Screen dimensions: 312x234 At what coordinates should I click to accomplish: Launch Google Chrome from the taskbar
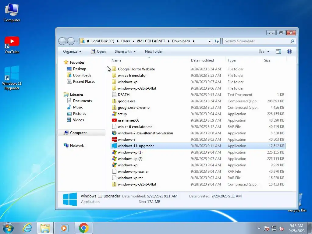tap(83, 228)
